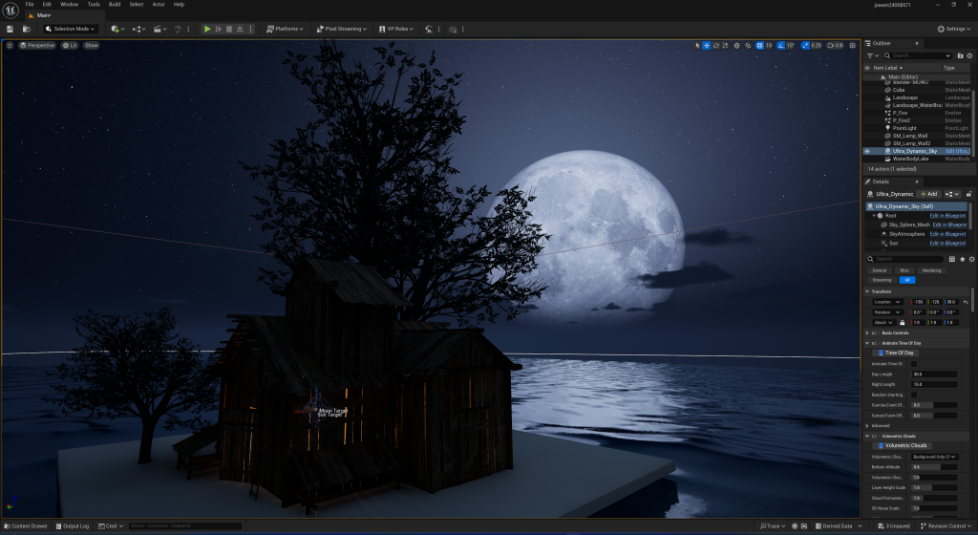978x535 pixels.
Task: Toggle grid snapping in viewport toolbar
Action: pos(760,45)
